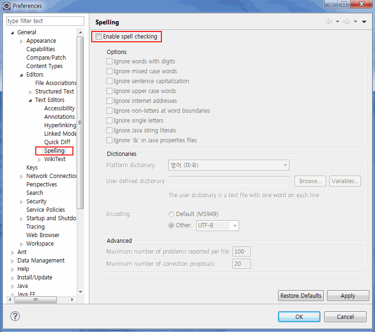Expand the Appearance tree node
The width and height of the screenshot is (375, 332).
pos(21,41)
